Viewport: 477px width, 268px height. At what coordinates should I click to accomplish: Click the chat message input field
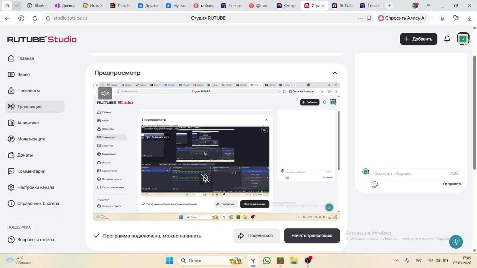coord(417,173)
